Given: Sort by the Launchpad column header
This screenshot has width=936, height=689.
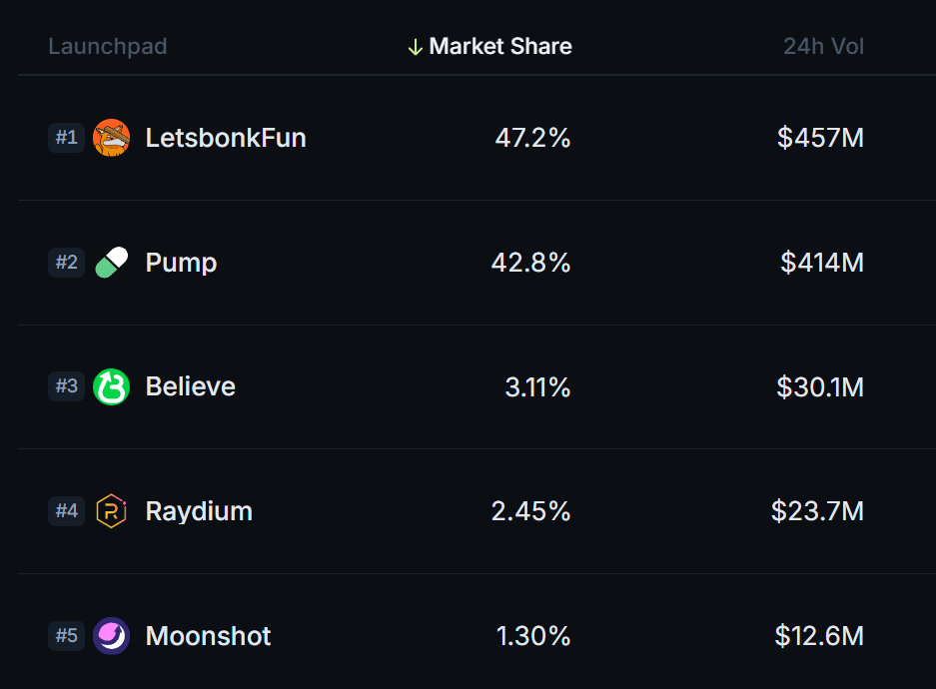Looking at the screenshot, I should point(108,47).
